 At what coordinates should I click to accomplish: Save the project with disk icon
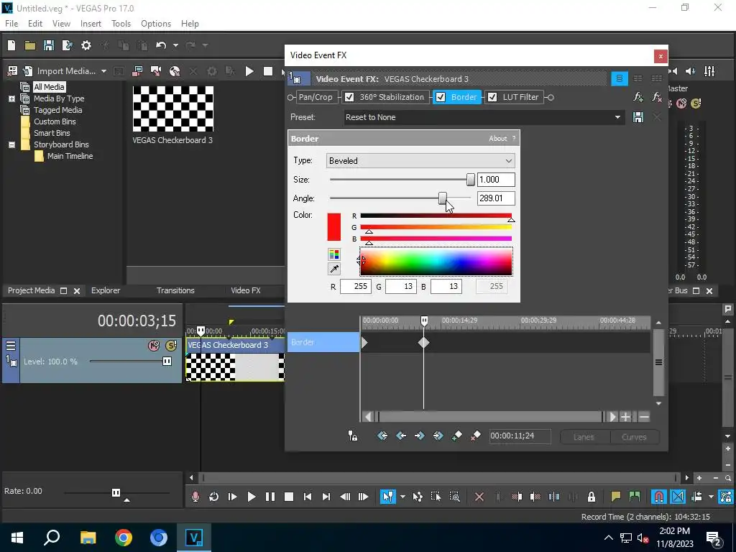pyautogui.click(x=48, y=45)
